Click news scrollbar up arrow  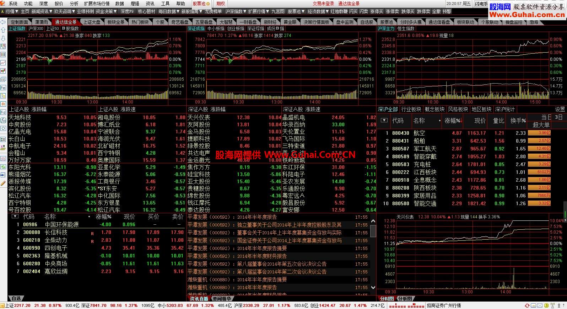tap(373, 221)
